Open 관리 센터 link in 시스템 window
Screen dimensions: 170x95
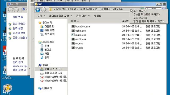18,62
